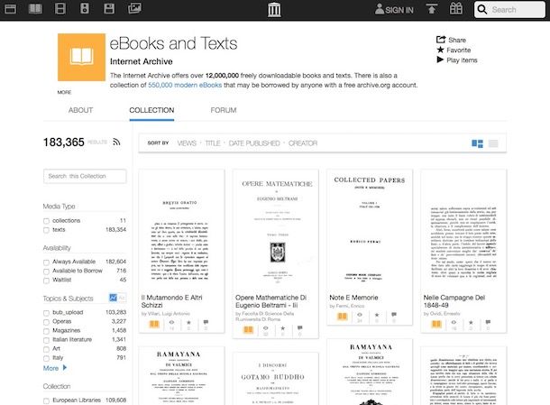Add collection to Favorite with star
The width and height of the screenshot is (550, 405).
coord(454,51)
